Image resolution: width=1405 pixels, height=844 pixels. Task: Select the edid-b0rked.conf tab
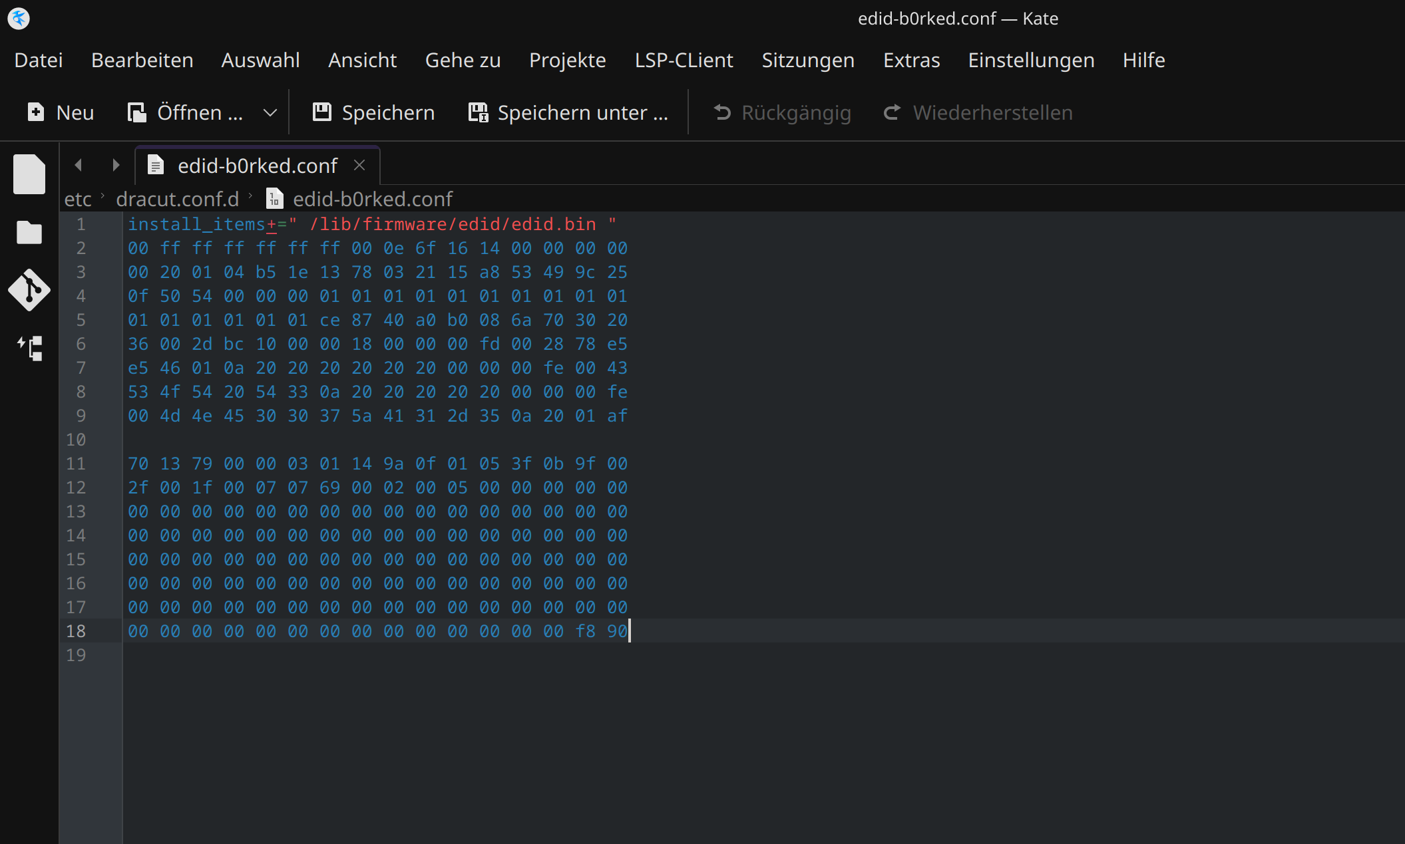click(x=257, y=166)
